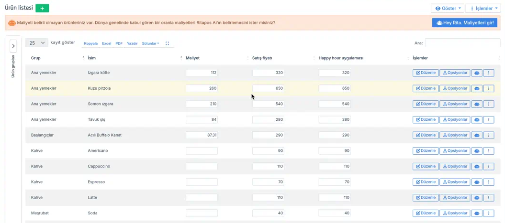Image resolution: width=505 pixels, height=223 pixels.
Task: Export table with Excel
Action: [107, 43]
